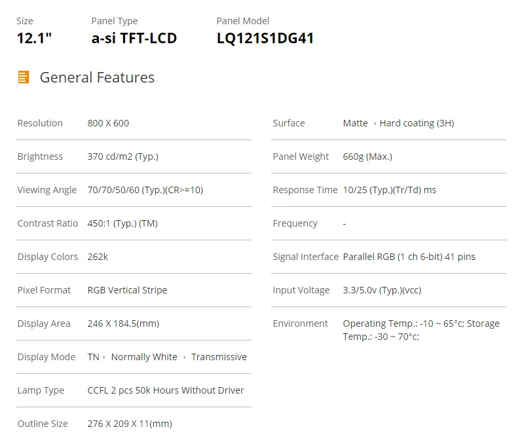
Task: Select the panel model LQ121S1DG41 text
Action: tap(265, 38)
